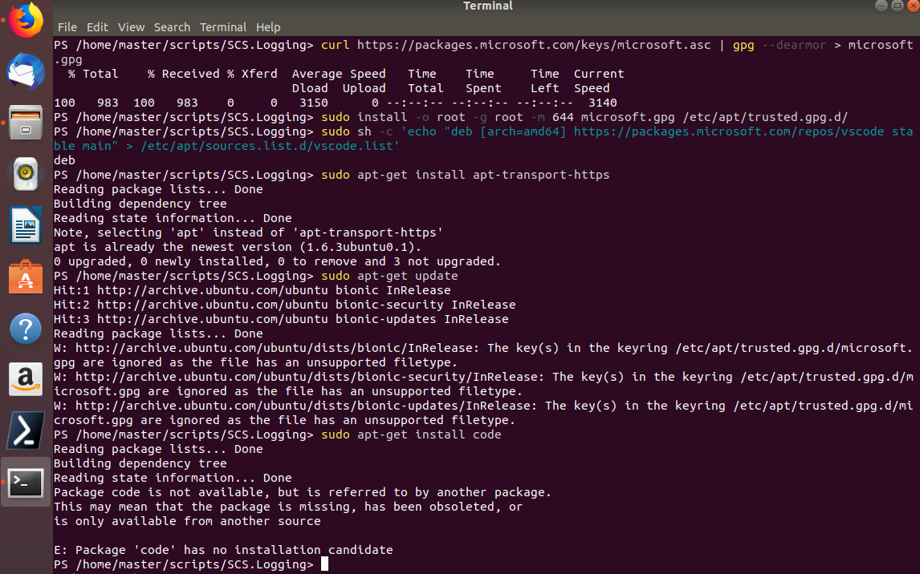
Task: Open PowerShell from the dock
Action: [24, 430]
